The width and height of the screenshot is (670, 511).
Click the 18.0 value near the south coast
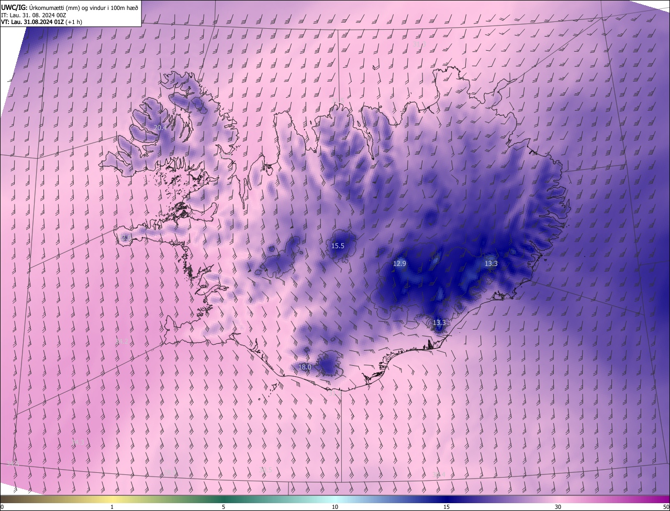click(x=305, y=367)
